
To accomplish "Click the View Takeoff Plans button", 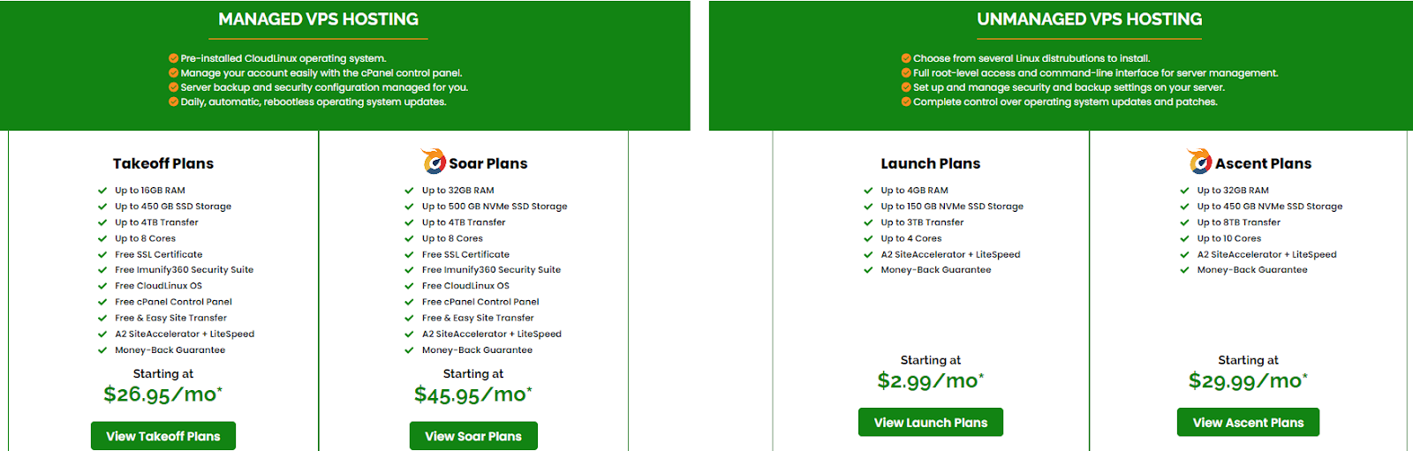I will point(163,436).
